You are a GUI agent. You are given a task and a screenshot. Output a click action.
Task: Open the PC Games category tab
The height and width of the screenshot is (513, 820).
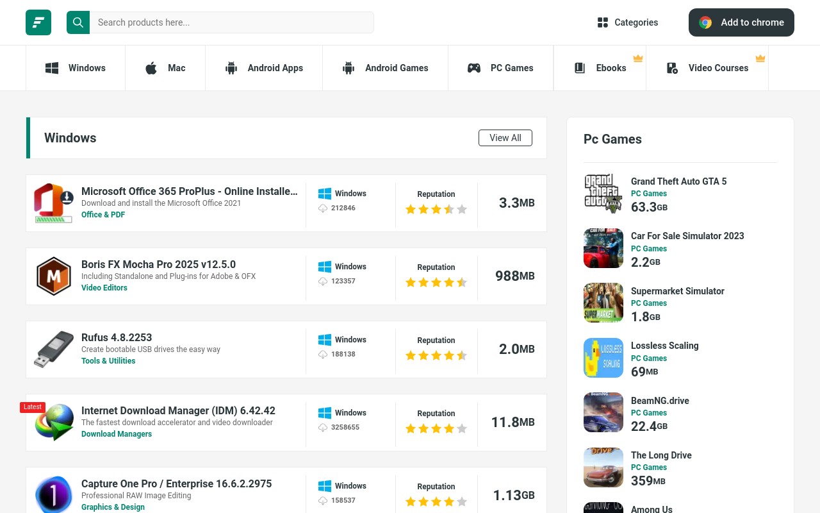click(x=500, y=68)
